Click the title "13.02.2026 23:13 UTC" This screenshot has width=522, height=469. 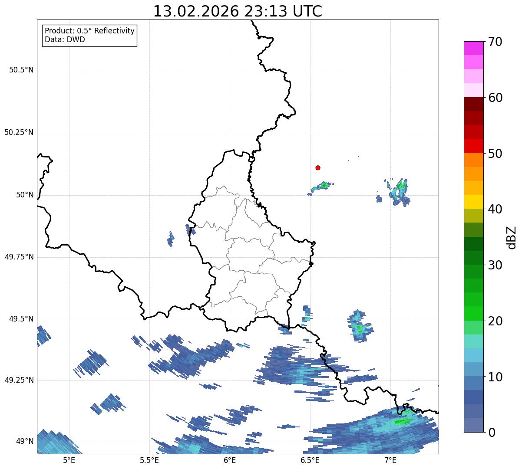(x=238, y=11)
